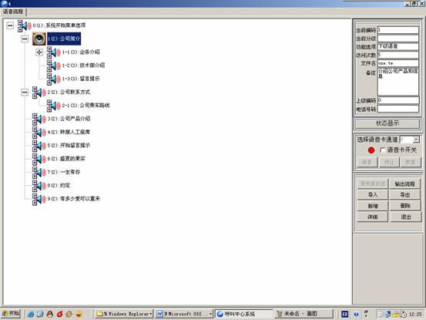Collapse the root node 系统开始菜单选项
The image size is (426, 320).
tap(10, 25)
